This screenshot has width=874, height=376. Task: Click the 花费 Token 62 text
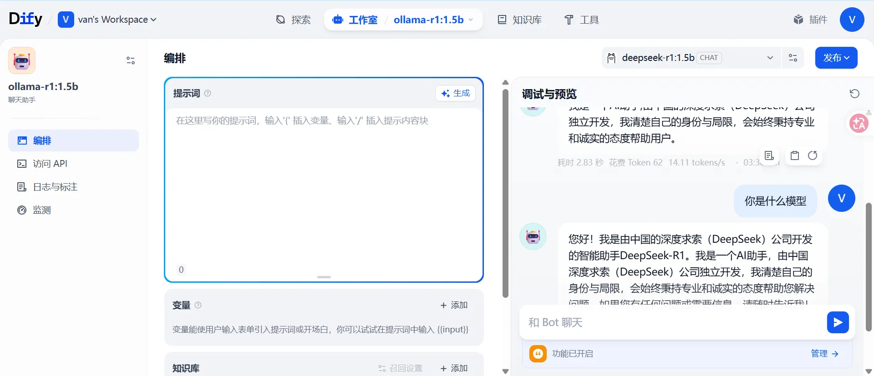(636, 163)
